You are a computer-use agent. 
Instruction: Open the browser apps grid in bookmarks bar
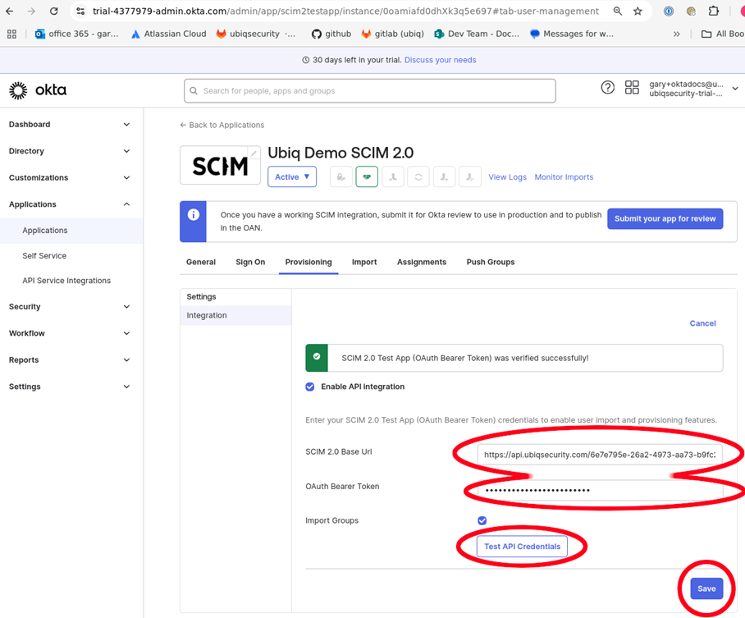[11, 34]
